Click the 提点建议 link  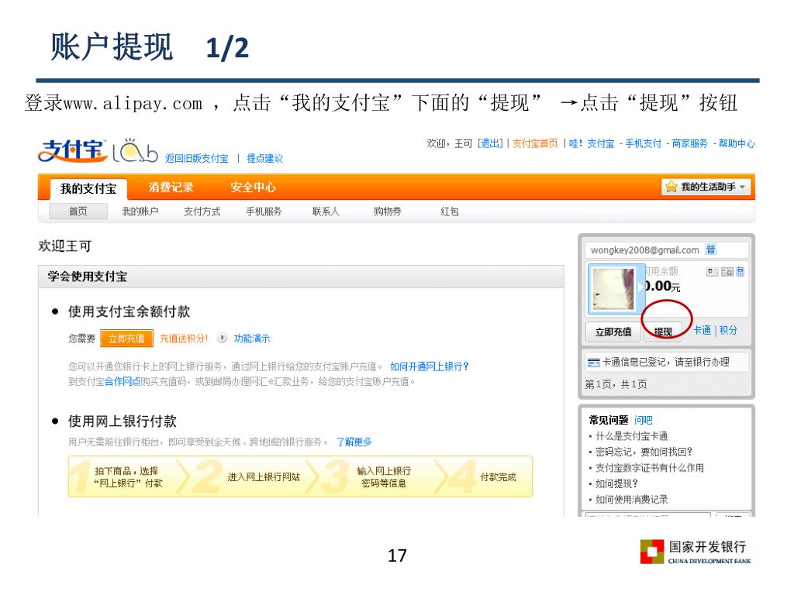pos(264,158)
